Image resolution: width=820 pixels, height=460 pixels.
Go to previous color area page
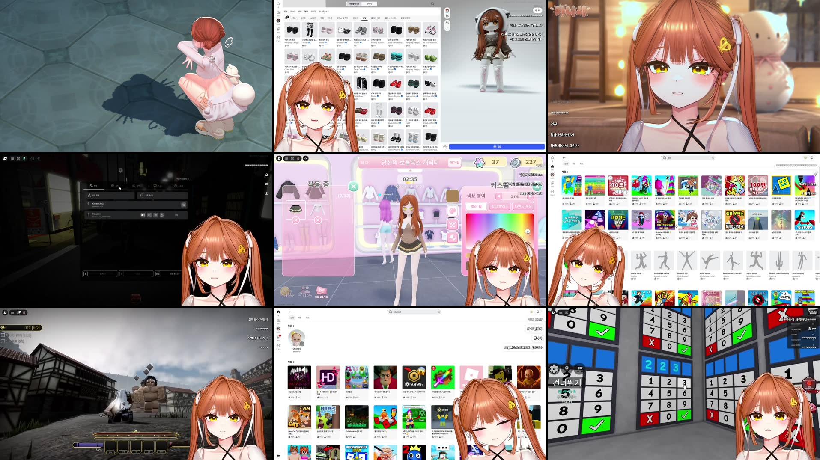point(499,196)
